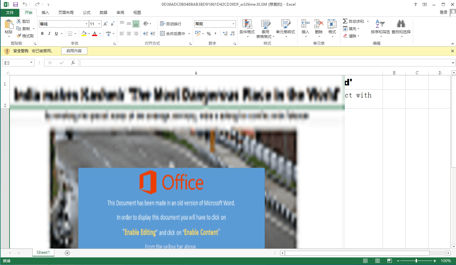Click the zoom slider handle
Viewport: 456px width, 265px height.
(x=416, y=261)
